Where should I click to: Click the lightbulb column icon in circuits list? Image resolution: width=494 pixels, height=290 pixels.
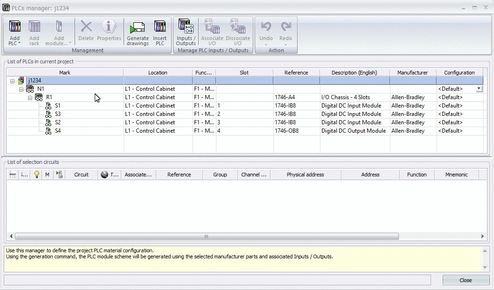(x=37, y=175)
